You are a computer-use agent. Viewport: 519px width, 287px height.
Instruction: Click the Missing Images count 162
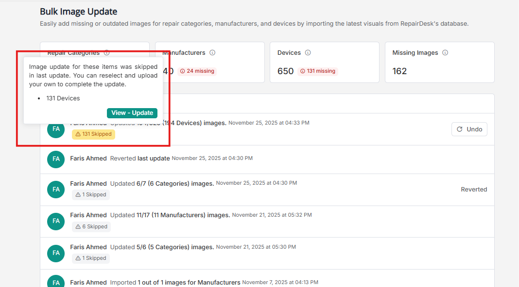pyautogui.click(x=399, y=71)
